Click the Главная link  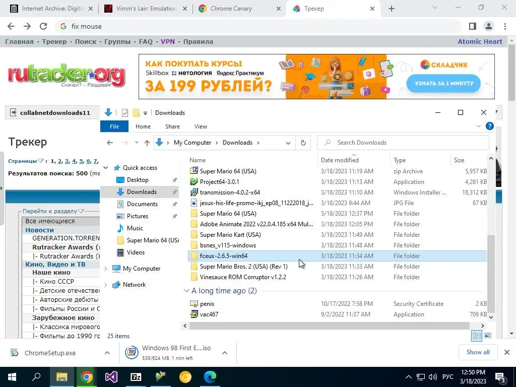coord(20,42)
